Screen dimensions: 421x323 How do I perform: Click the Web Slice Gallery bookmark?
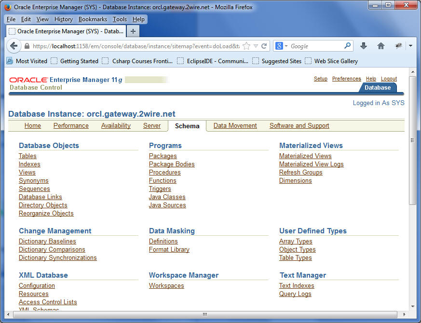coord(331,61)
